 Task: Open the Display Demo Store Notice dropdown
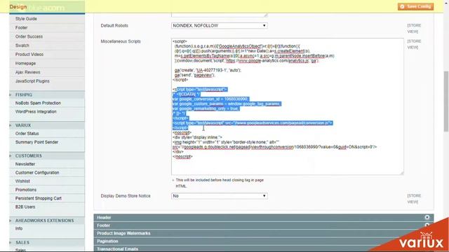click(x=220, y=196)
